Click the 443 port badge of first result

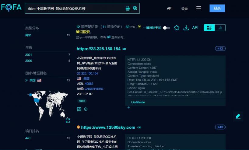[x=220, y=49]
